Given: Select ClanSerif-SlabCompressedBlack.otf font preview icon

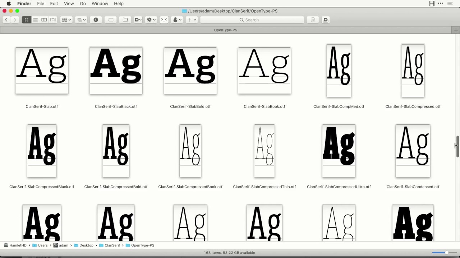Looking at the screenshot, I should (42, 151).
